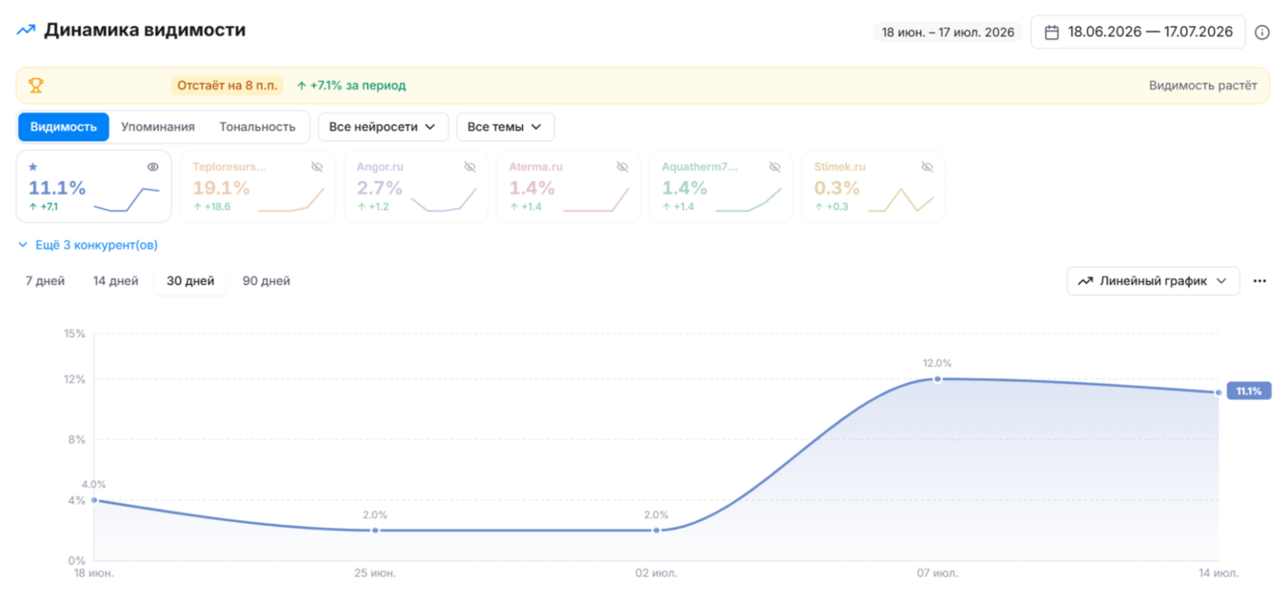Click the calendar icon in the date picker
The height and width of the screenshot is (603, 1288).
point(1052,32)
